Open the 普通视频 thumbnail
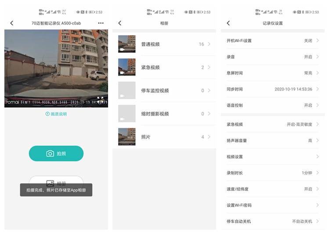329x234 pixels. tap(127, 44)
